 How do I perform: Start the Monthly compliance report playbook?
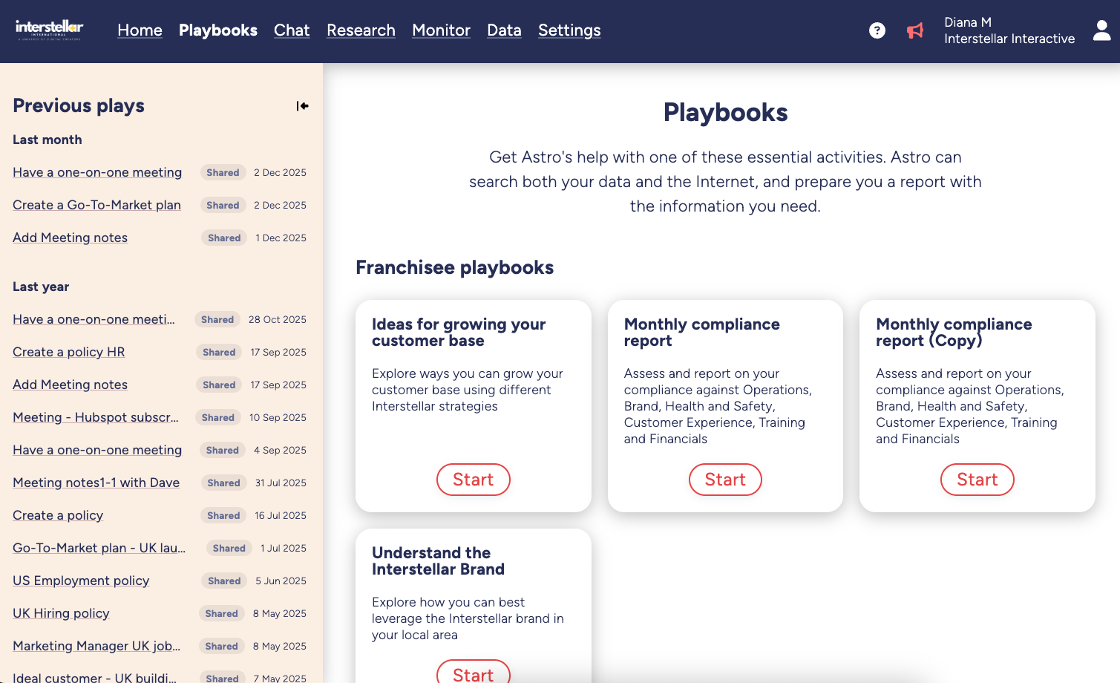click(725, 480)
